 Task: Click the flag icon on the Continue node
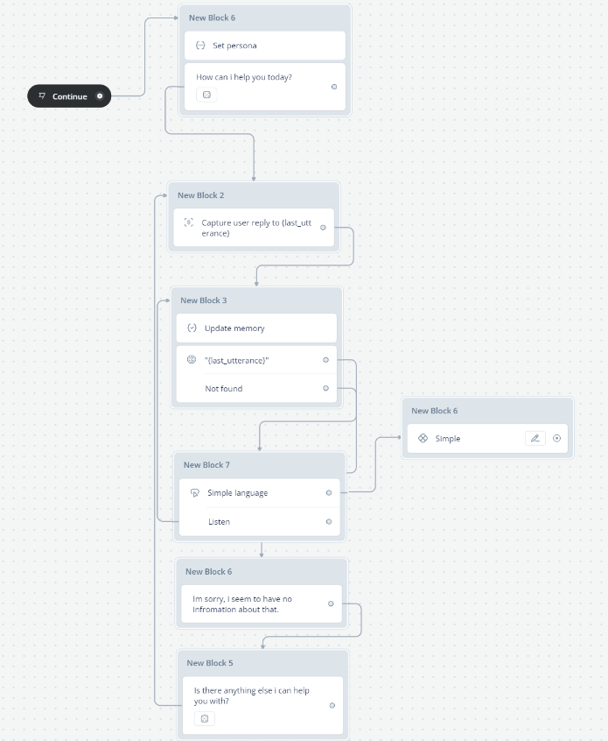coord(42,96)
